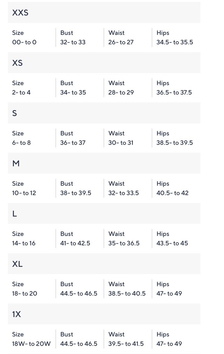Click the S size value 6- to 8
The height and width of the screenshot is (354, 224).
click(21, 143)
